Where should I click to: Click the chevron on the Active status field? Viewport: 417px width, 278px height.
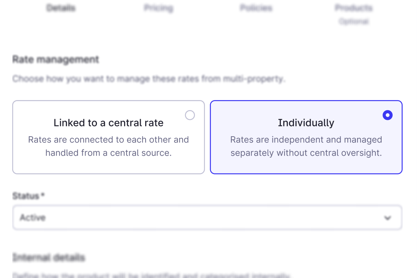coord(387,218)
